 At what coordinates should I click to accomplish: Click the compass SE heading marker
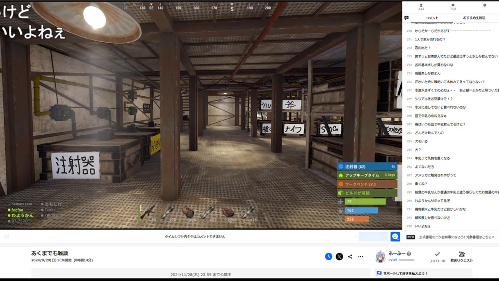coord(151,8)
